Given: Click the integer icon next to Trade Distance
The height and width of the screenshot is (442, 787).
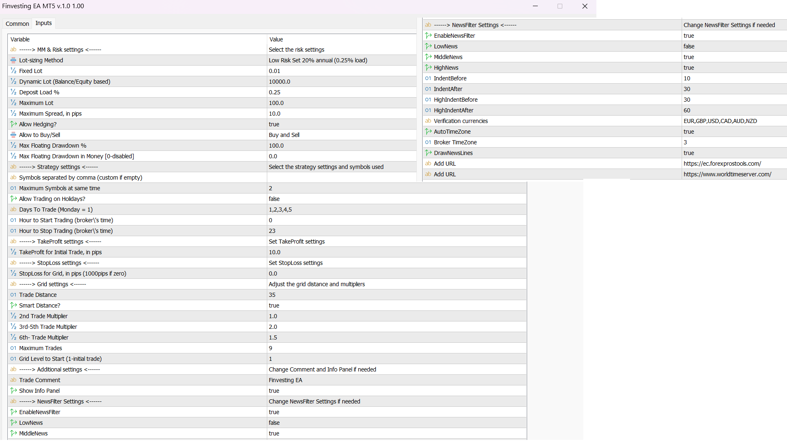Looking at the screenshot, I should (14, 295).
